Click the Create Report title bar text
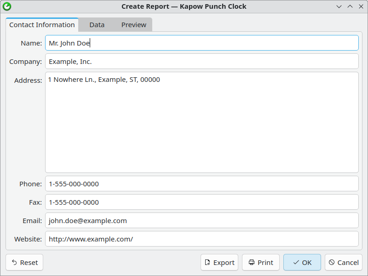The height and width of the screenshot is (276, 368). point(184,6)
